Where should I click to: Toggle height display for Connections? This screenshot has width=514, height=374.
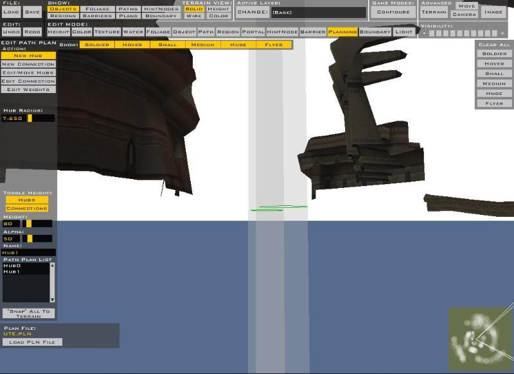[27, 208]
